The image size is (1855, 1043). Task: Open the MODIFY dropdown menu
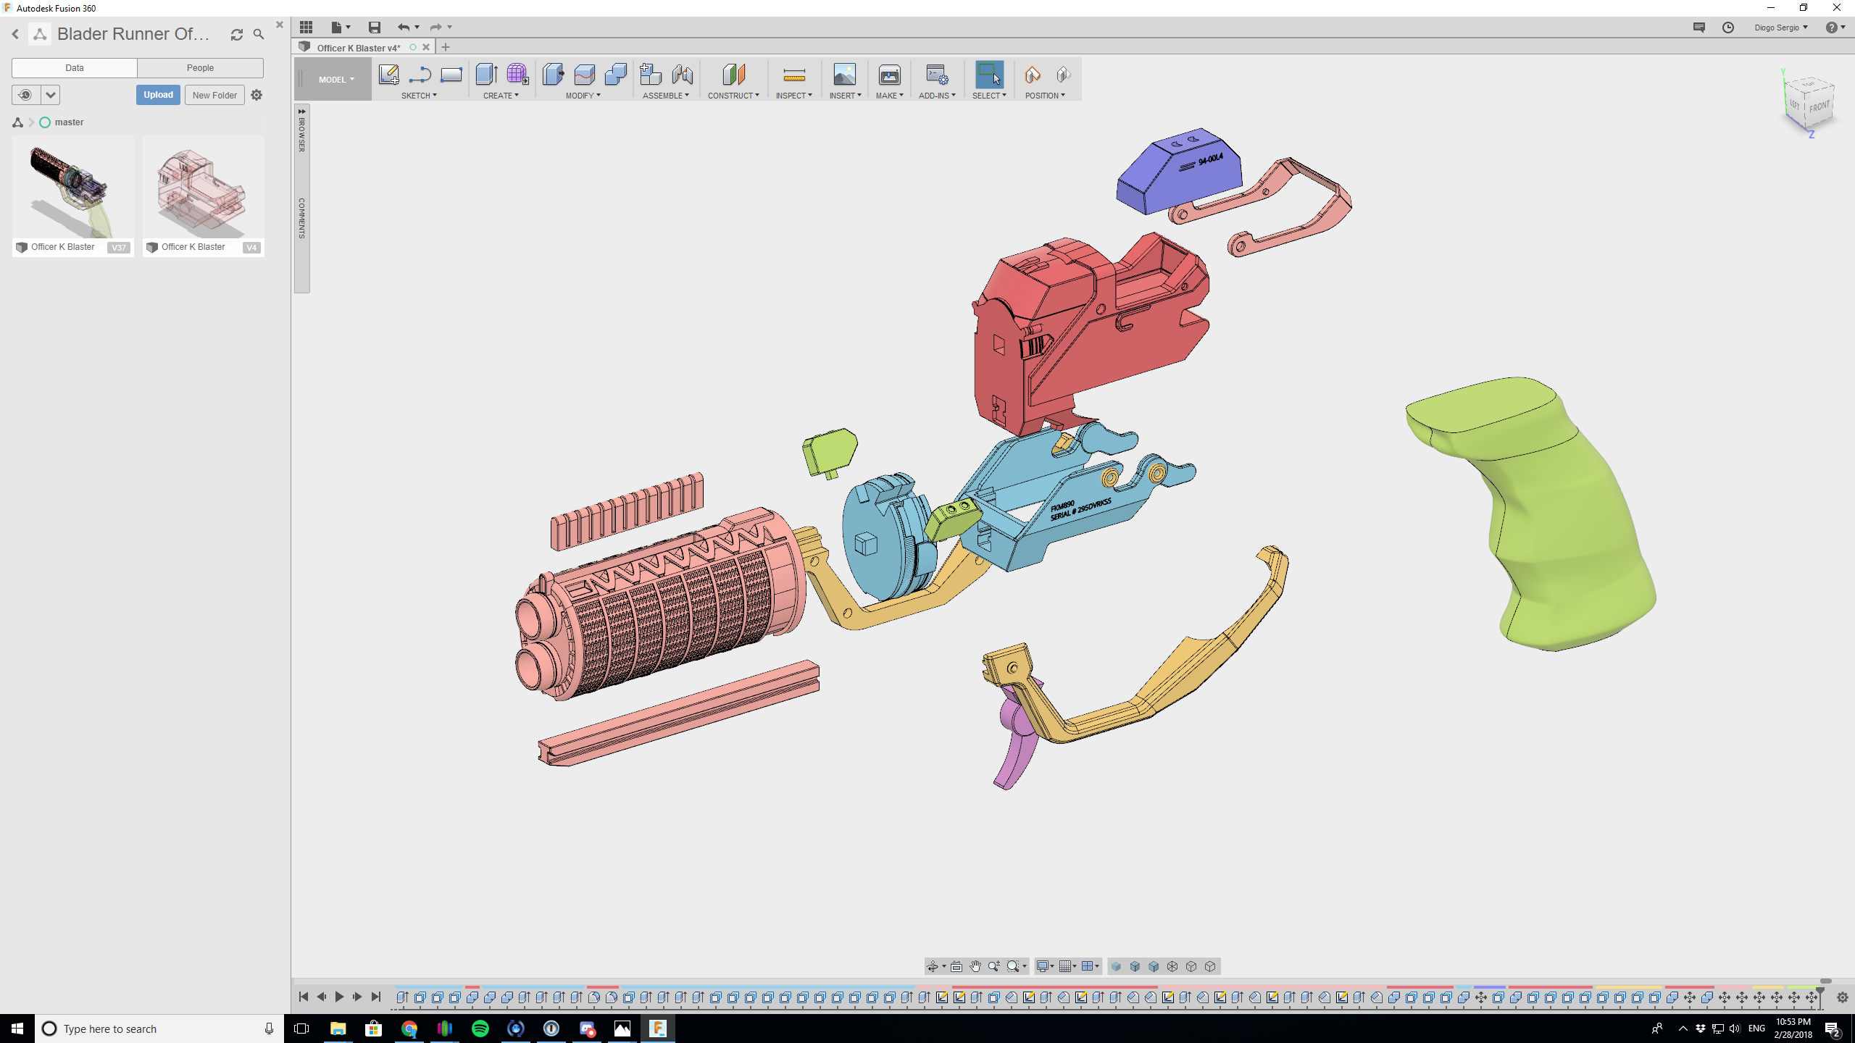pyautogui.click(x=583, y=96)
